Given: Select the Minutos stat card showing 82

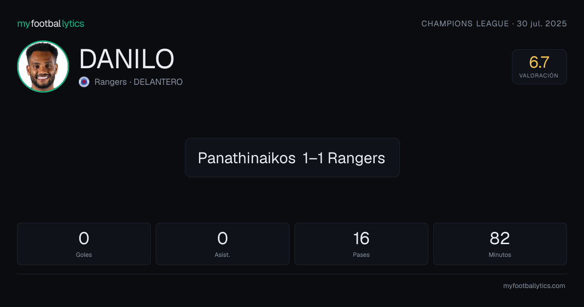Looking at the screenshot, I should [500, 244].
